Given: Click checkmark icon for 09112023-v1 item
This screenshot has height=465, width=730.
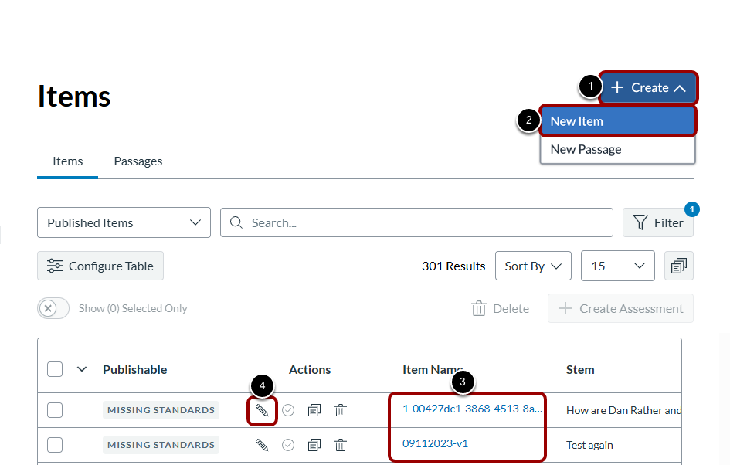Looking at the screenshot, I should point(288,445).
